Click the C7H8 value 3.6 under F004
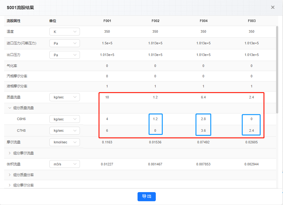This screenshot has width=283, height=205. (x=203, y=130)
